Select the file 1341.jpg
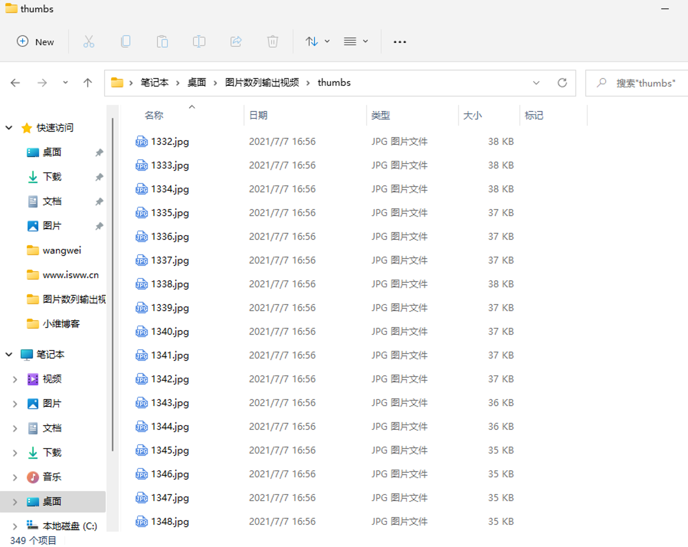 tap(170, 355)
